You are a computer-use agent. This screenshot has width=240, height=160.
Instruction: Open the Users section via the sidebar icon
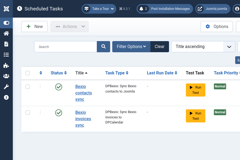click(6, 76)
